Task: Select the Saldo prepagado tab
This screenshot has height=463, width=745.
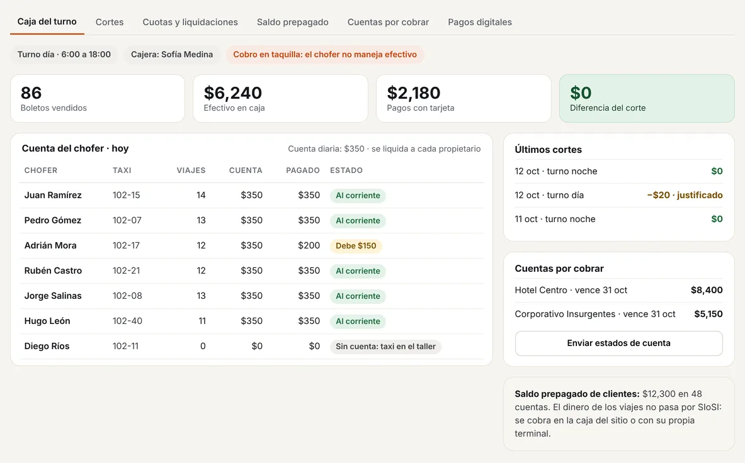Action: click(293, 22)
